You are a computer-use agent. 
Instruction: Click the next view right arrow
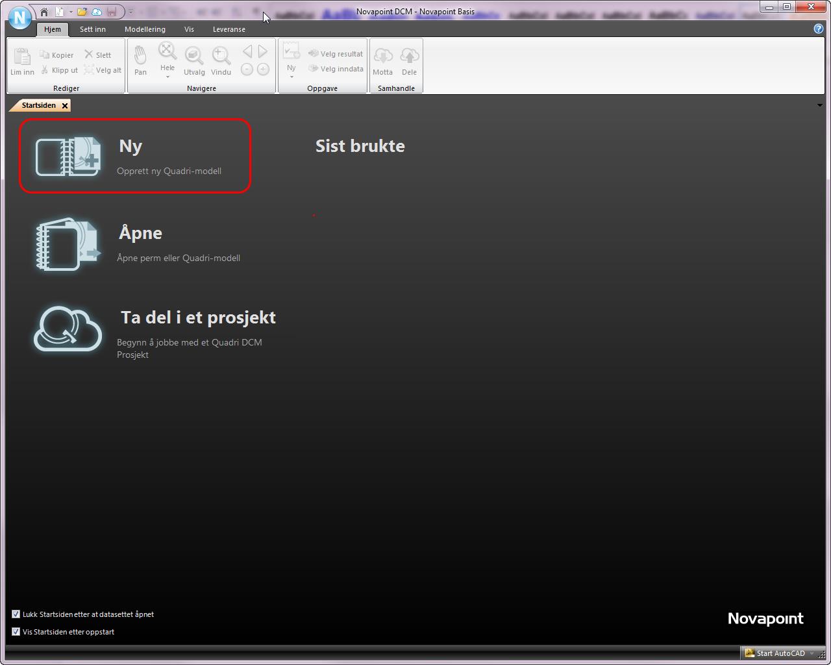pyautogui.click(x=263, y=51)
